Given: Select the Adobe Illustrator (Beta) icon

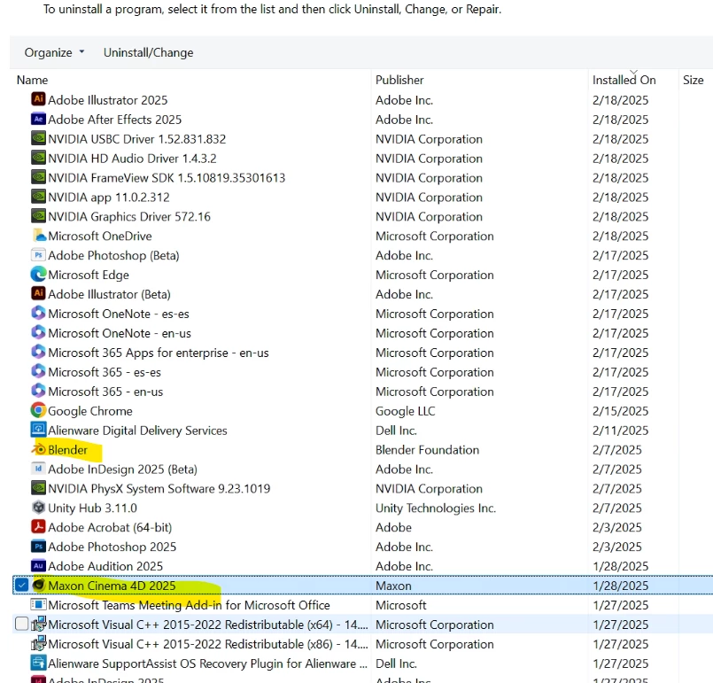Looking at the screenshot, I should click(x=38, y=294).
